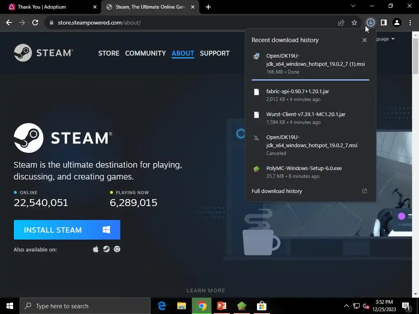Expand the language dropdown arrow
Viewport: 419px width, 314px height.
393,39
